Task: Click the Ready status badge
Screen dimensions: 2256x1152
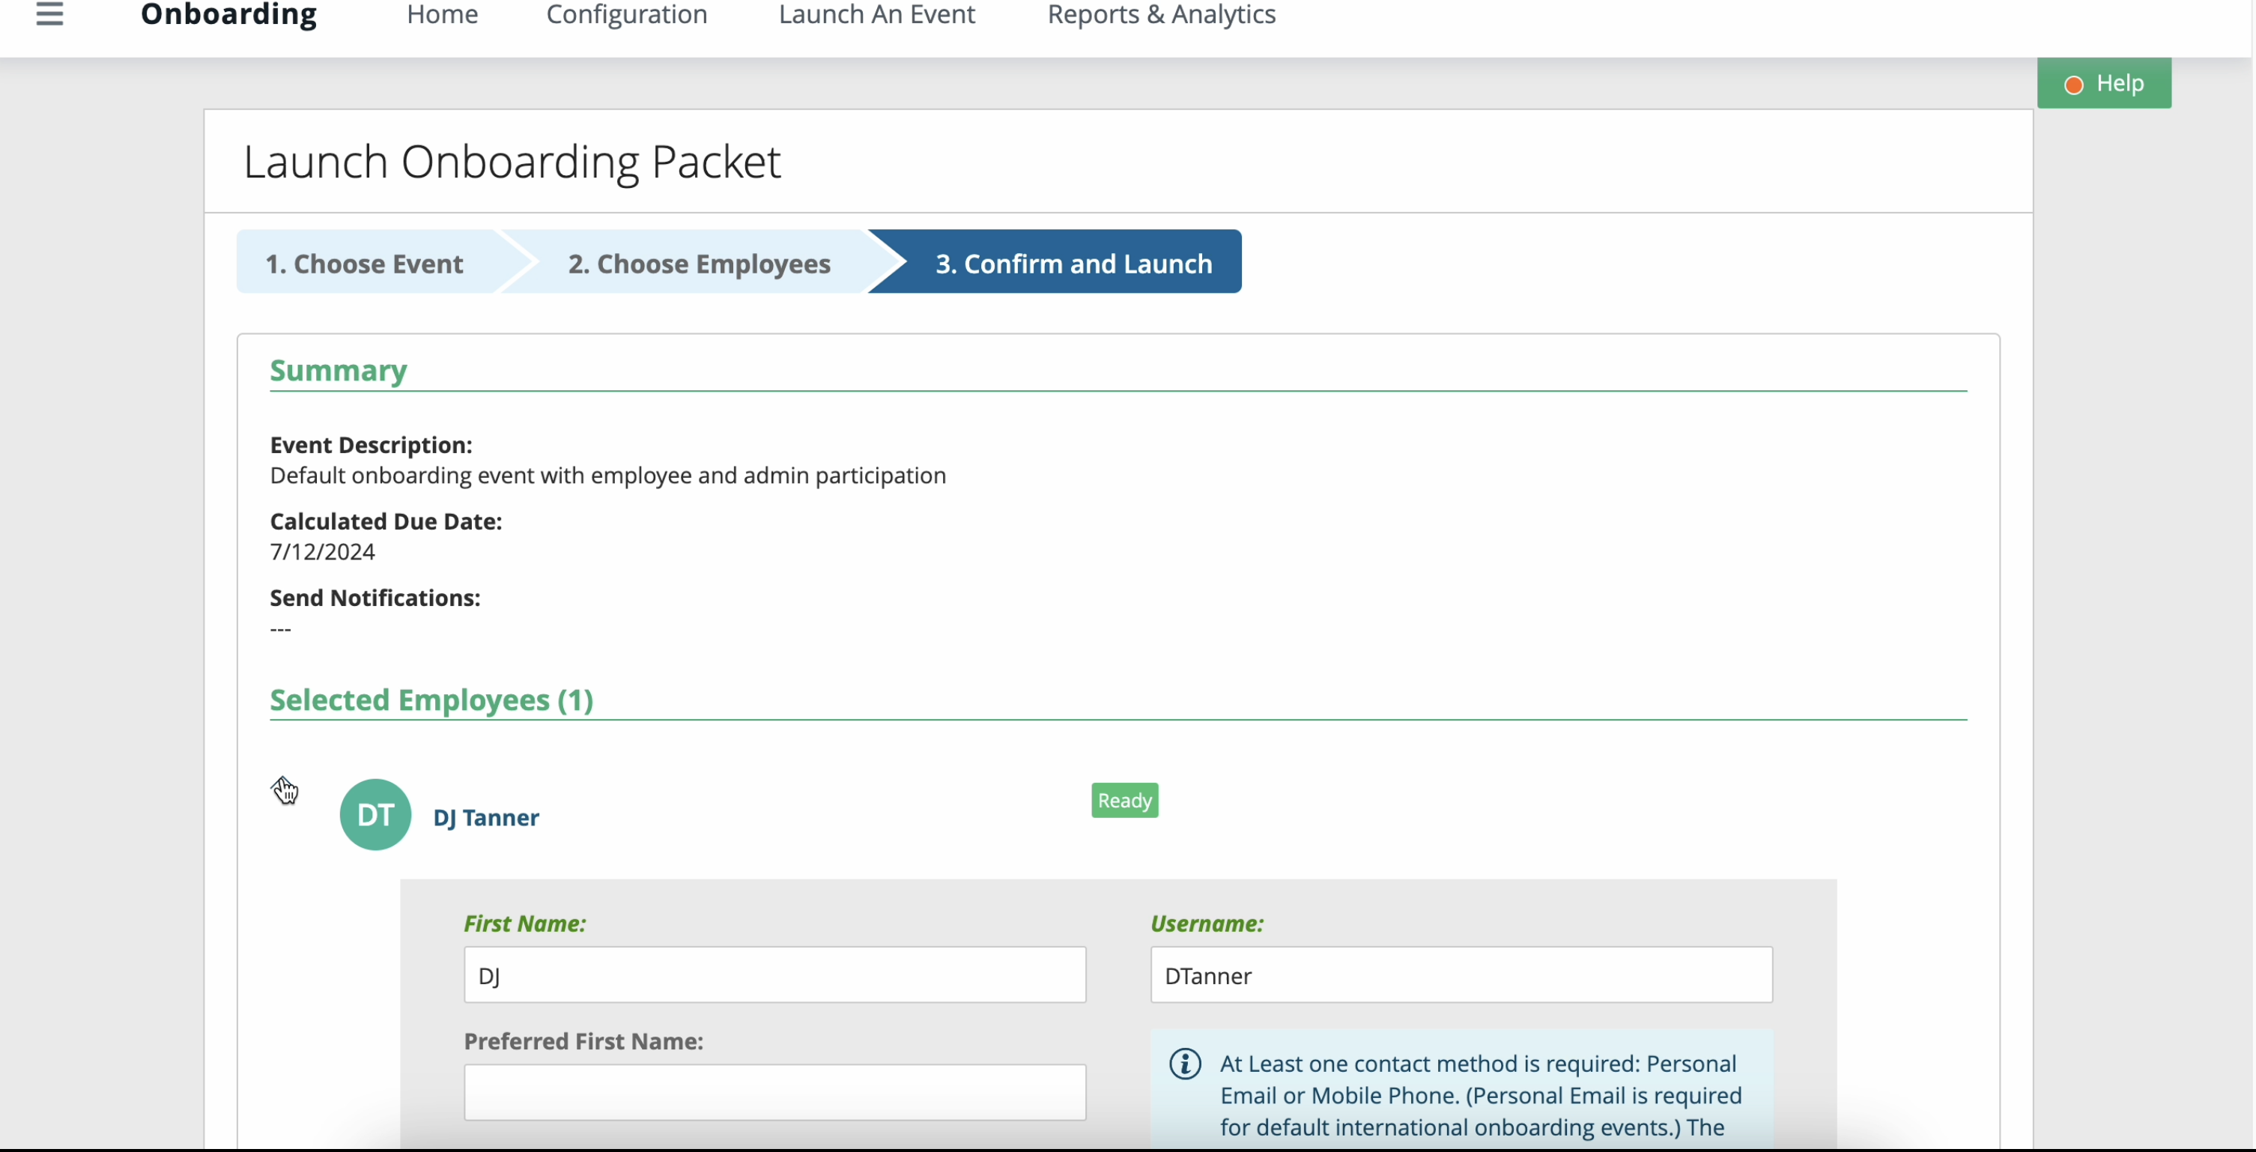Action: coord(1124,800)
